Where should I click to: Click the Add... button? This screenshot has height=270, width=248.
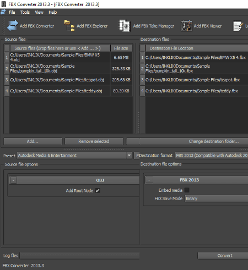coord(33,141)
